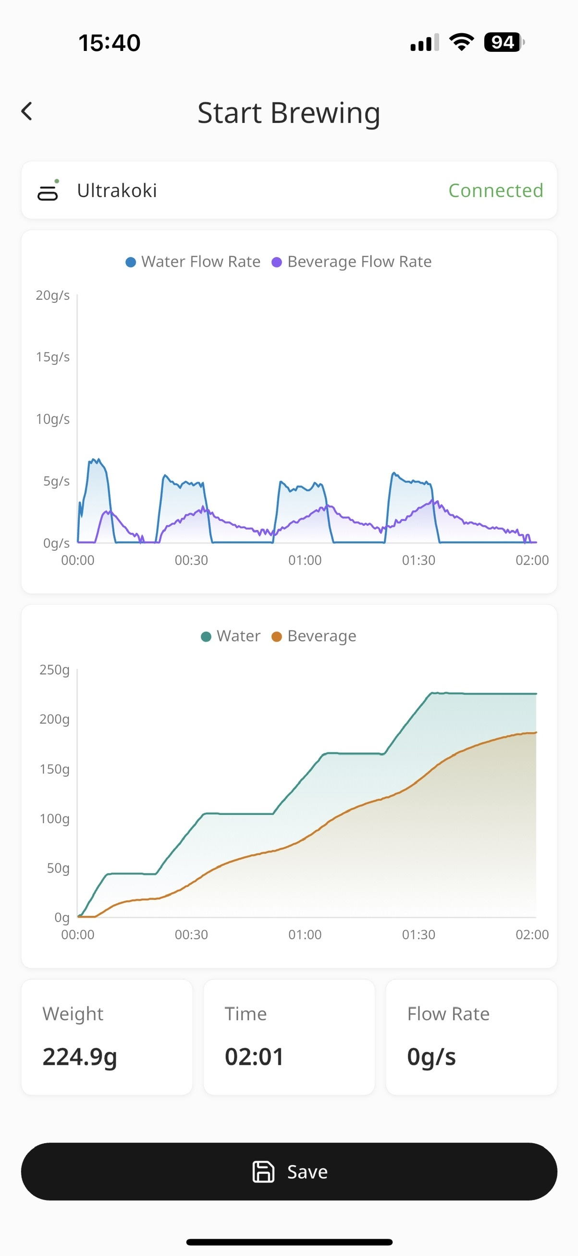
Task: Tap the Wi-Fi icon in status bar
Action: [x=460, y=42]
